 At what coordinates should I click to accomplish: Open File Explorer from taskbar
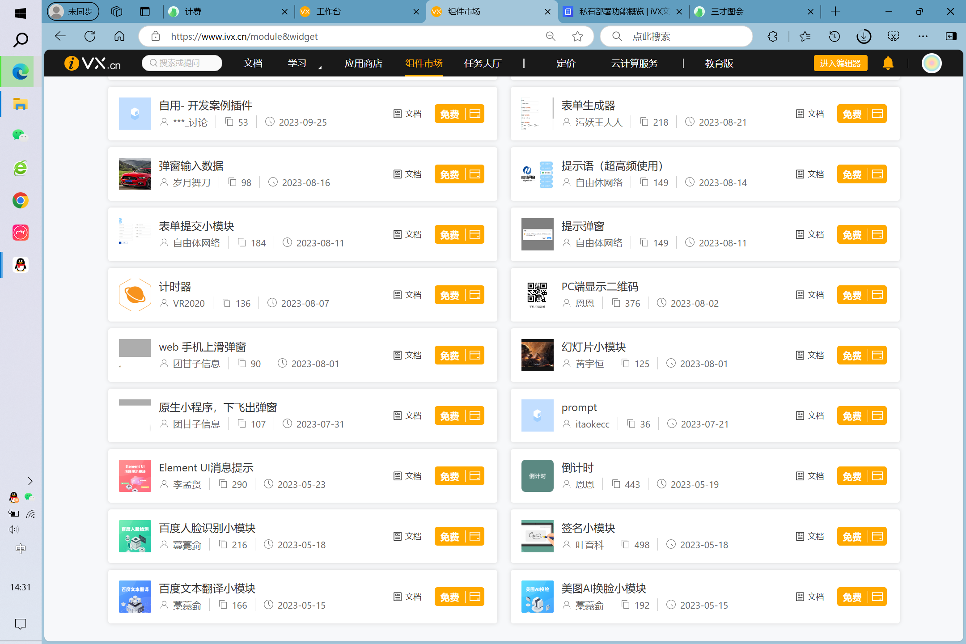21,104
